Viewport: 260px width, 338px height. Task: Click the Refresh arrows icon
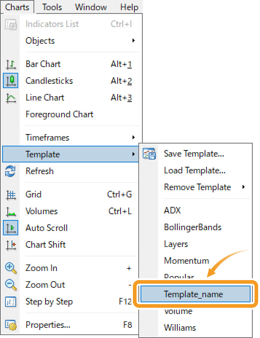[10, 171]
